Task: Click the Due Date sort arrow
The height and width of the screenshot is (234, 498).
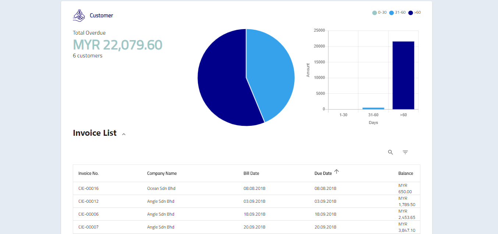Action: click(x=337, y=171)
